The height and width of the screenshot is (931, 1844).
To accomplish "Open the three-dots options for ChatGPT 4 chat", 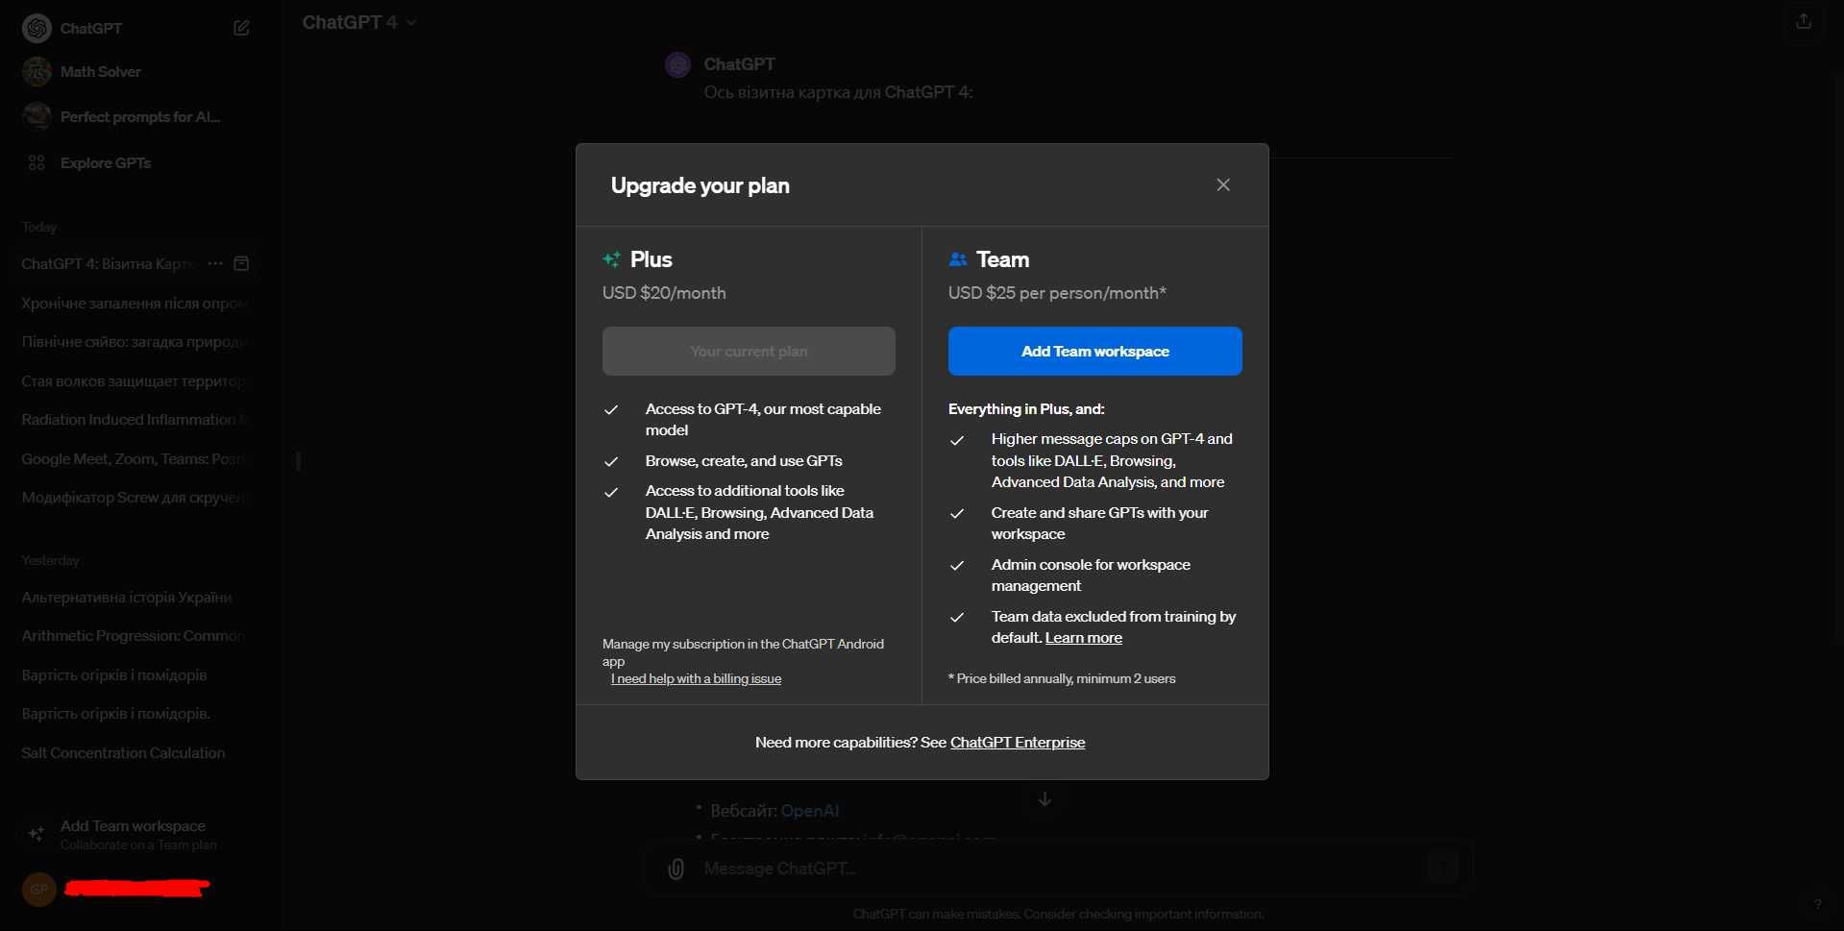I will coord(215,263).
